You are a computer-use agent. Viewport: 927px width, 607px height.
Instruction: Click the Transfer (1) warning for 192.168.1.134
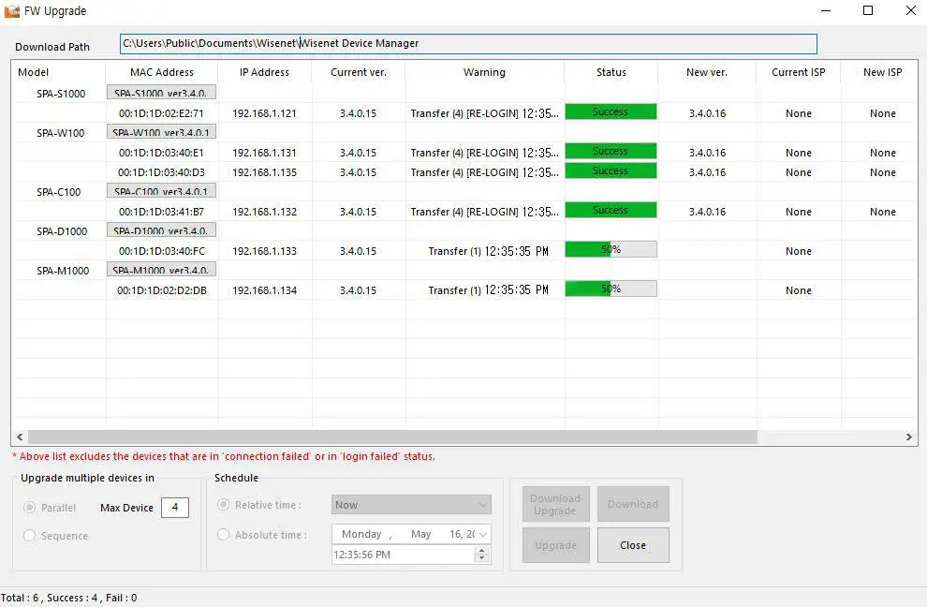point(489,290)
